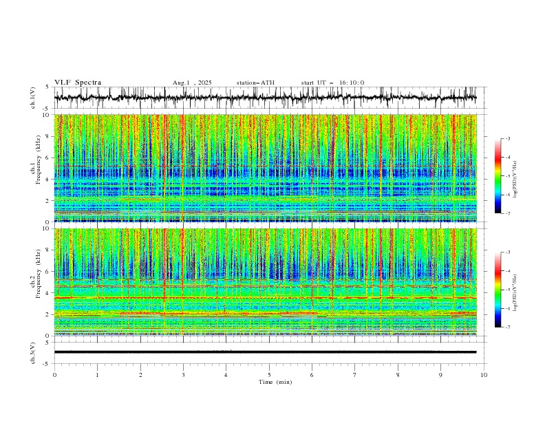Image resolution: width=545 pixels, height=421 pixels.
Task: Click the "-7" tick on ch.2 colorbar
Action: (x=507, y=327)
